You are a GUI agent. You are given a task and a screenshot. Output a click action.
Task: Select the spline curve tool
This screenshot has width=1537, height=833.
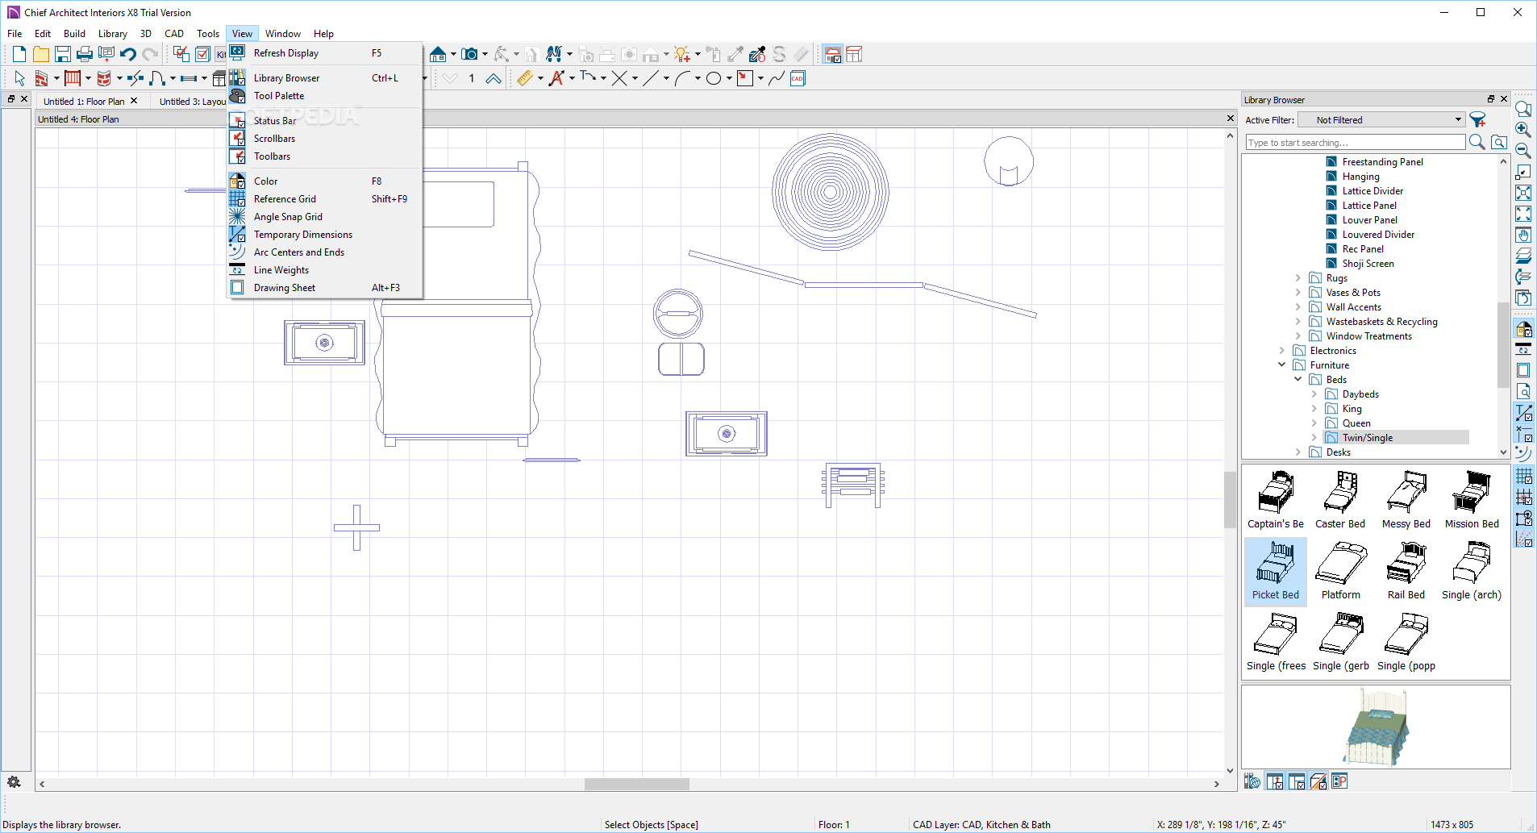click(777, 78)
